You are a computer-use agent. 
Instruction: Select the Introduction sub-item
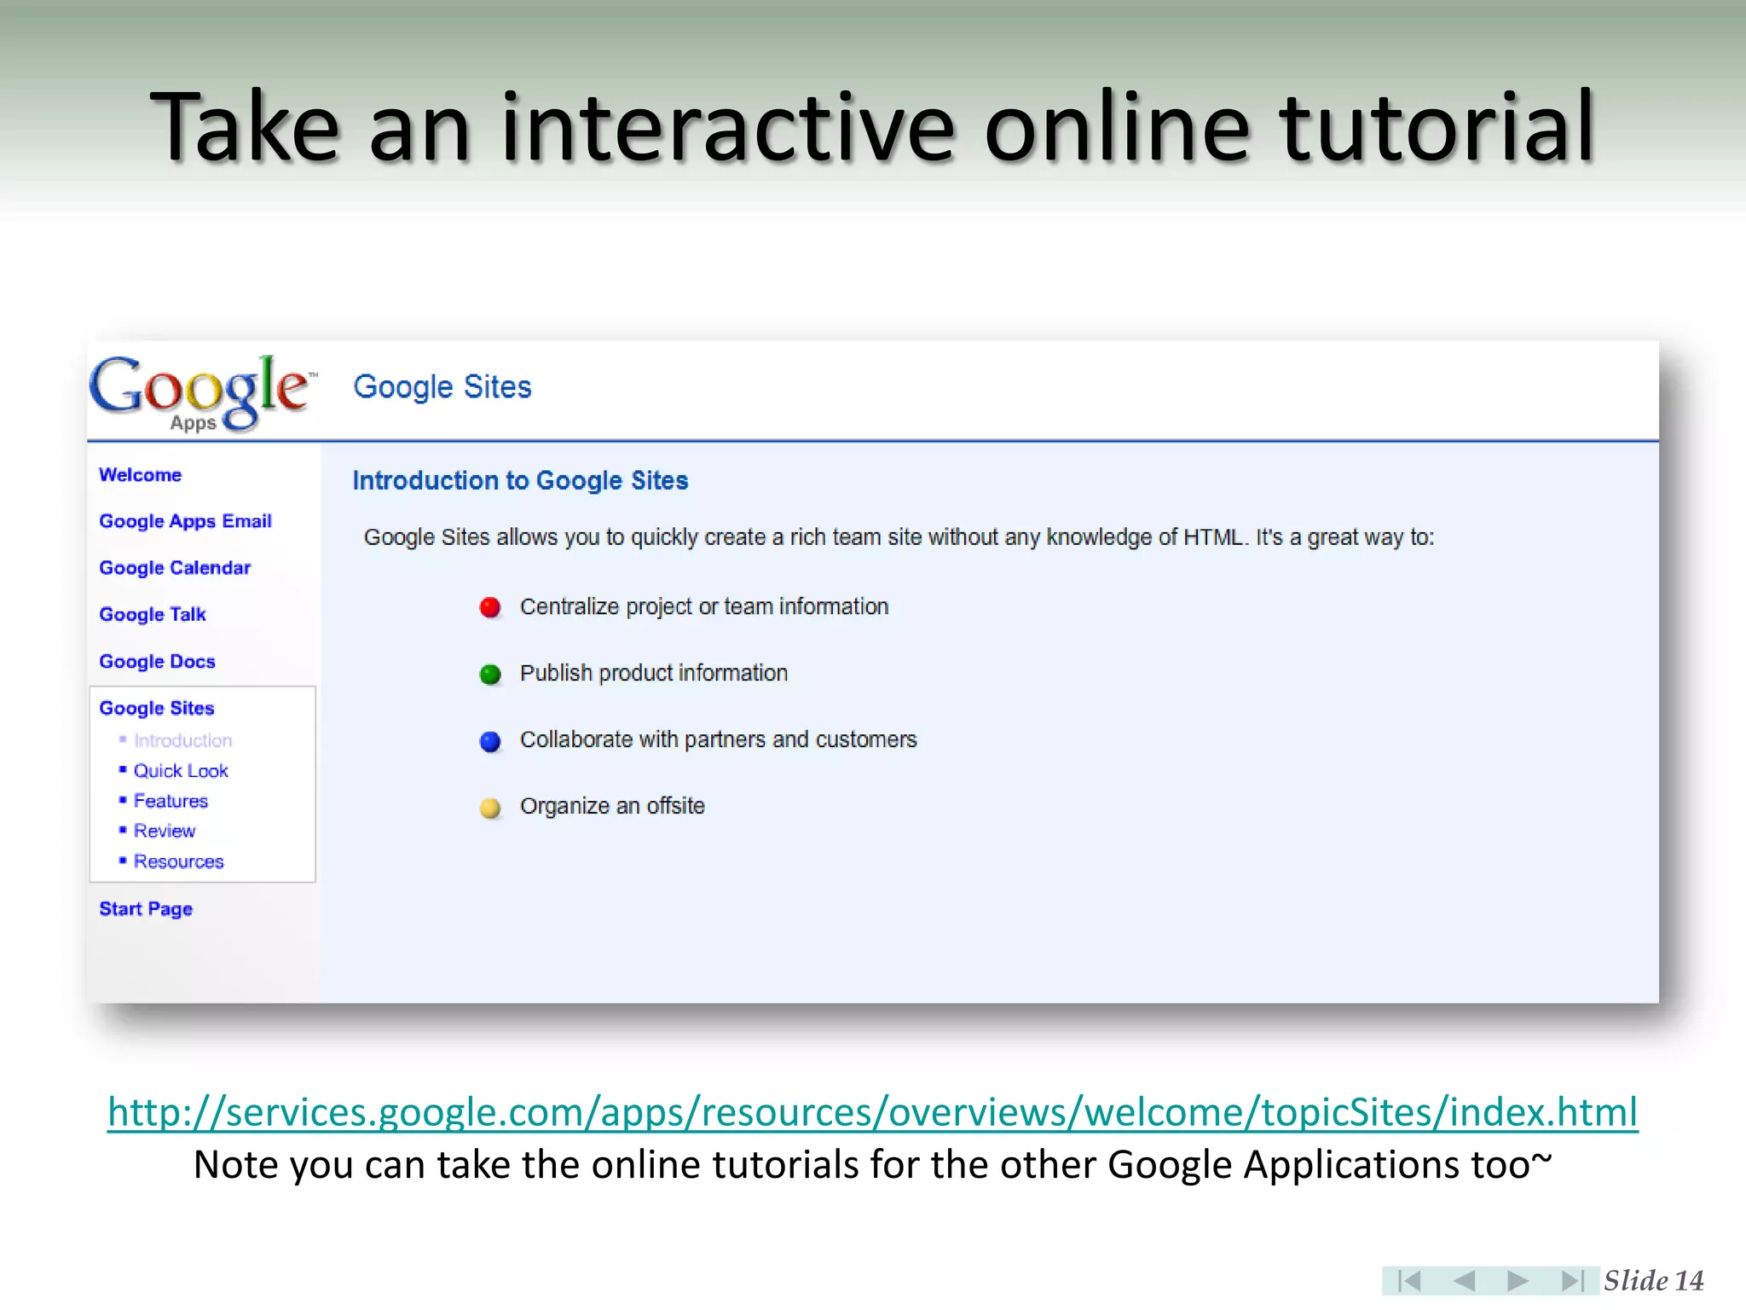pyautogui.click(x=182, y=740)
